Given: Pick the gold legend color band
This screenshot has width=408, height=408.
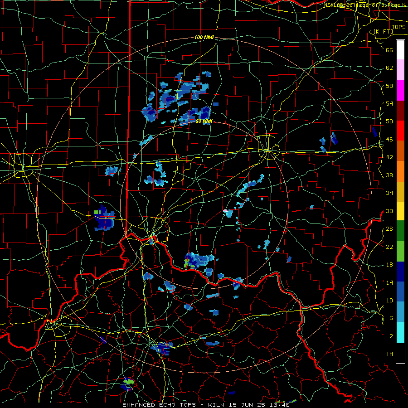Looking at the screenshot, I should pos(400,192).
